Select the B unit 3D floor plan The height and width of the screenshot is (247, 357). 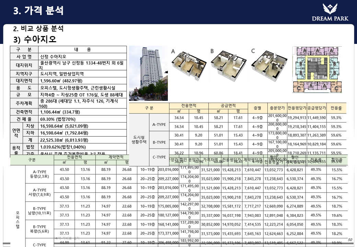point(229,65)
